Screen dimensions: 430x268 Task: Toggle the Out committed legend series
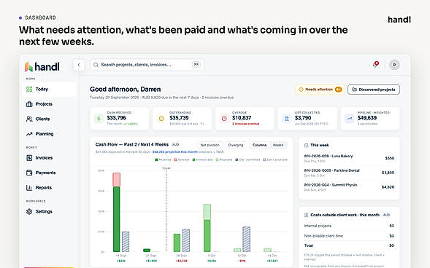coord(247,159)
